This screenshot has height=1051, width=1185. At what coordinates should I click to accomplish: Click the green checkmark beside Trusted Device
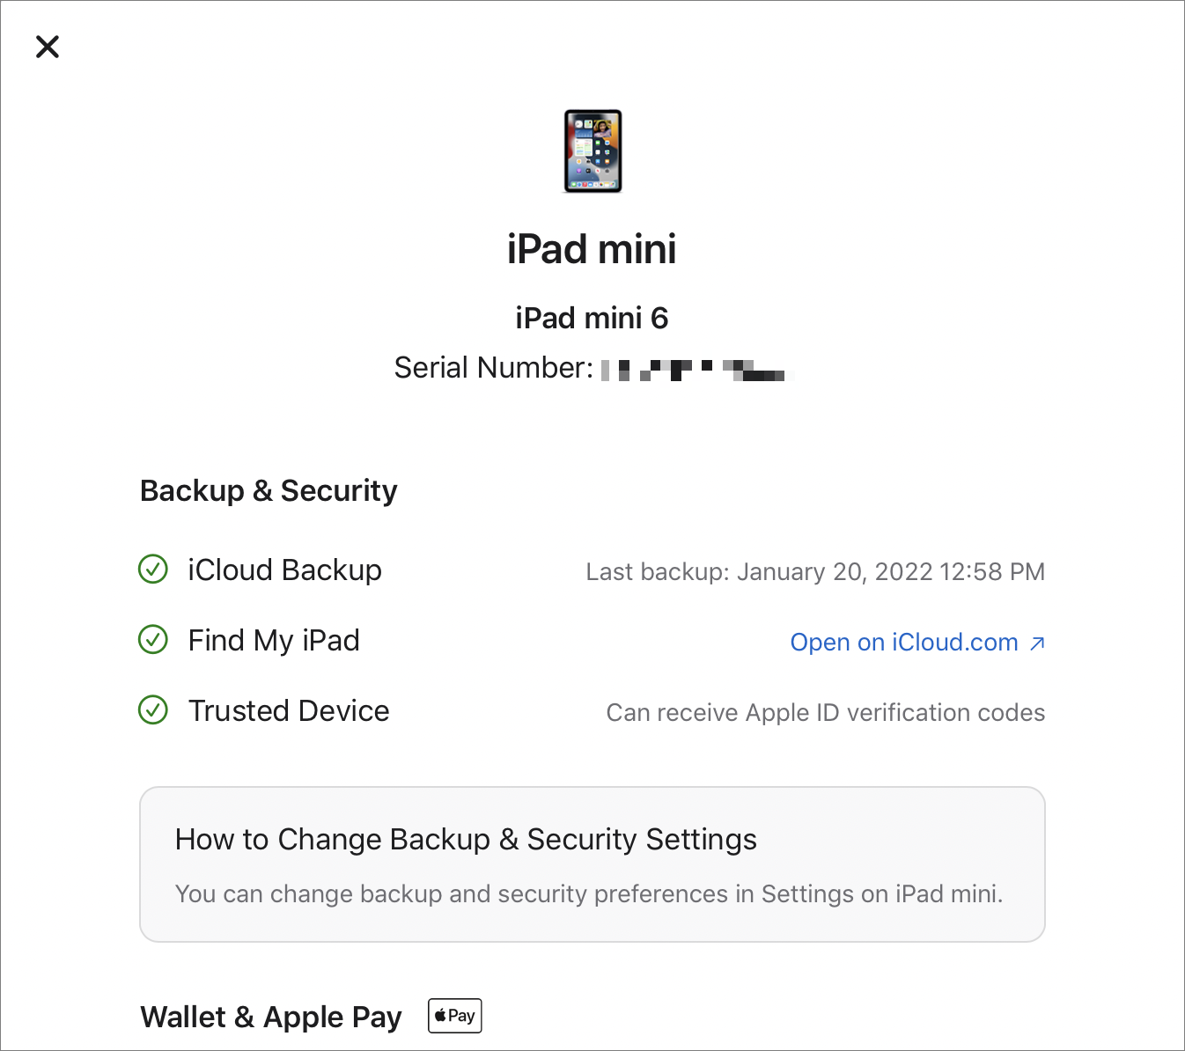click(152, 710)
